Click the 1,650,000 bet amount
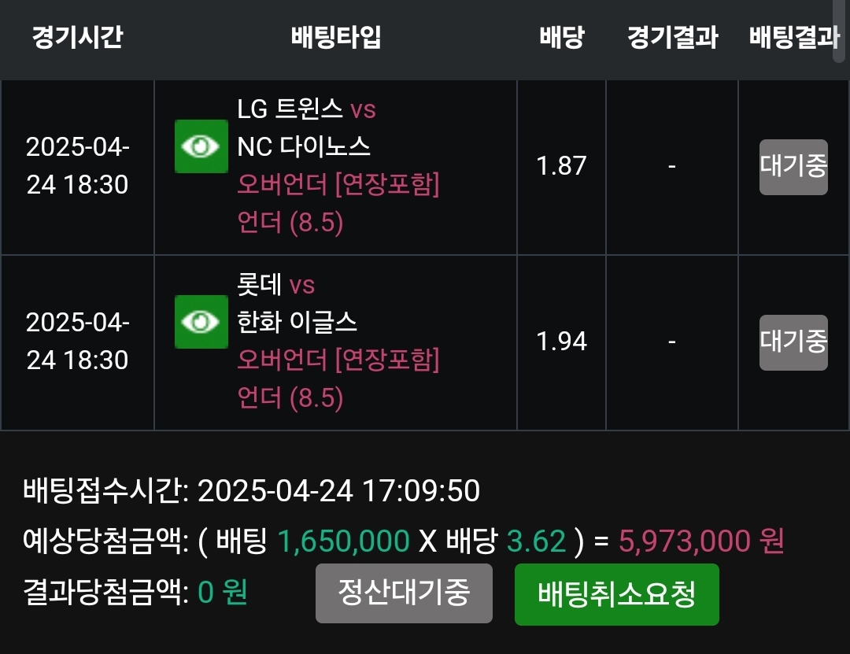 pyautogui.click(x=343, y=541)
